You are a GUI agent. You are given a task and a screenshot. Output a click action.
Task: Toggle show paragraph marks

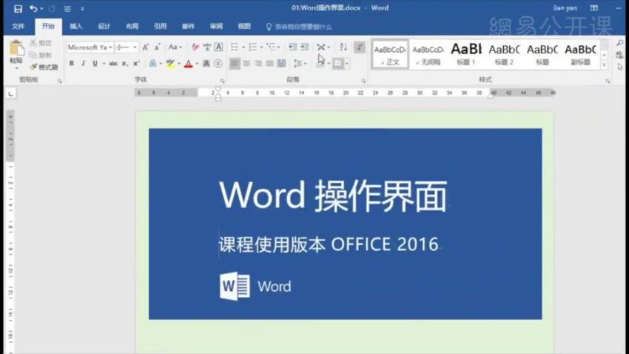(x=360, y=47)
